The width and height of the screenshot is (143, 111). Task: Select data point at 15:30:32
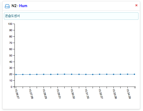pyautogui.click(x=71, y=74)
